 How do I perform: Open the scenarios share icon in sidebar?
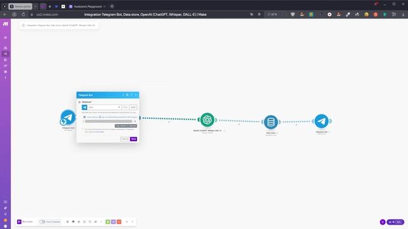(6, 53)
